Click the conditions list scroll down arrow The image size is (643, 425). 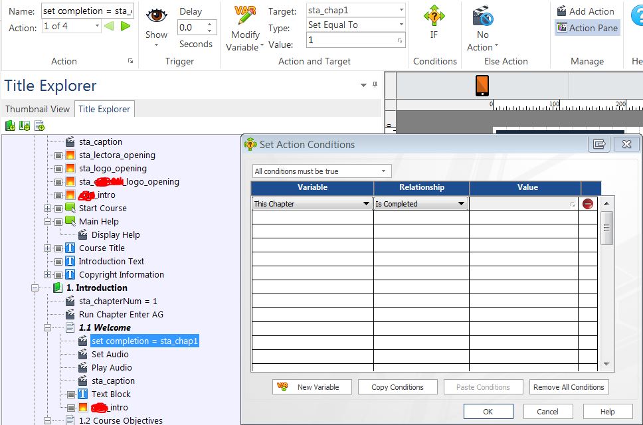click(606, 364)
